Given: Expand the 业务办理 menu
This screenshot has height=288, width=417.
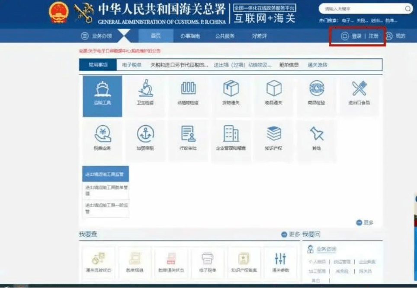Looking at the screenshot, I should (x=96, y=36).
